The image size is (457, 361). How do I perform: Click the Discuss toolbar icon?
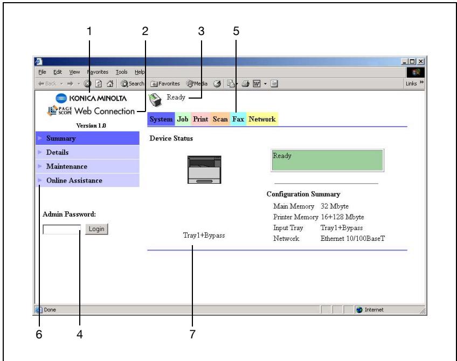(274, 84)
